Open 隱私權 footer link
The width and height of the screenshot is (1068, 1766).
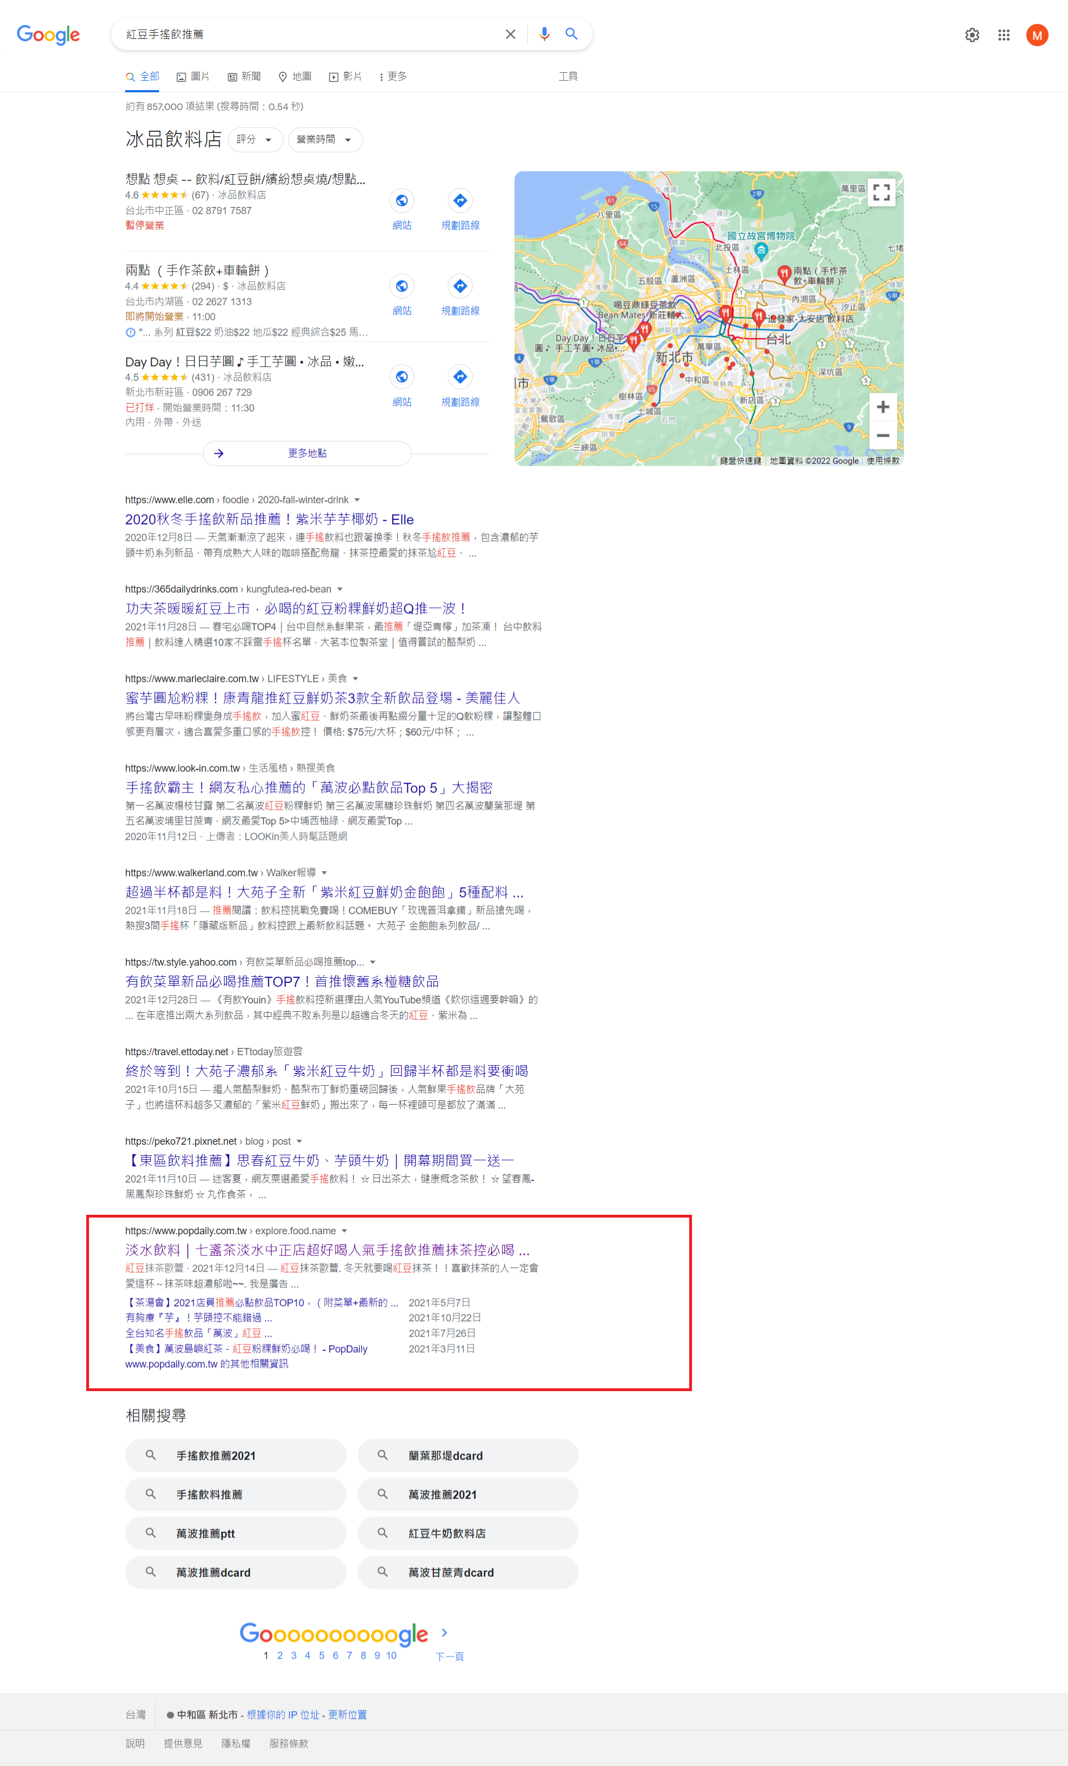236,1744
